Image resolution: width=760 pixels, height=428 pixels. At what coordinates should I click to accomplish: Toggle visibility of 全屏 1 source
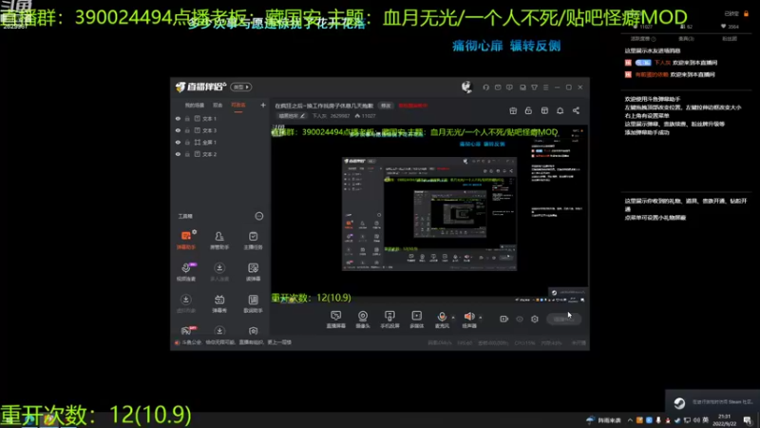click(x=178, y=142)
